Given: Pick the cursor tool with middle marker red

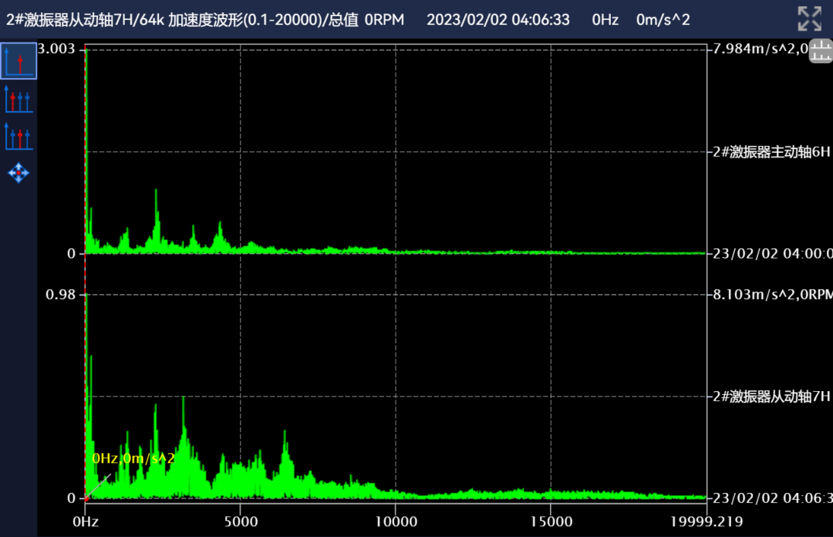Looking at the screenshot, I should pyautogui.click(x=19, y=137).
